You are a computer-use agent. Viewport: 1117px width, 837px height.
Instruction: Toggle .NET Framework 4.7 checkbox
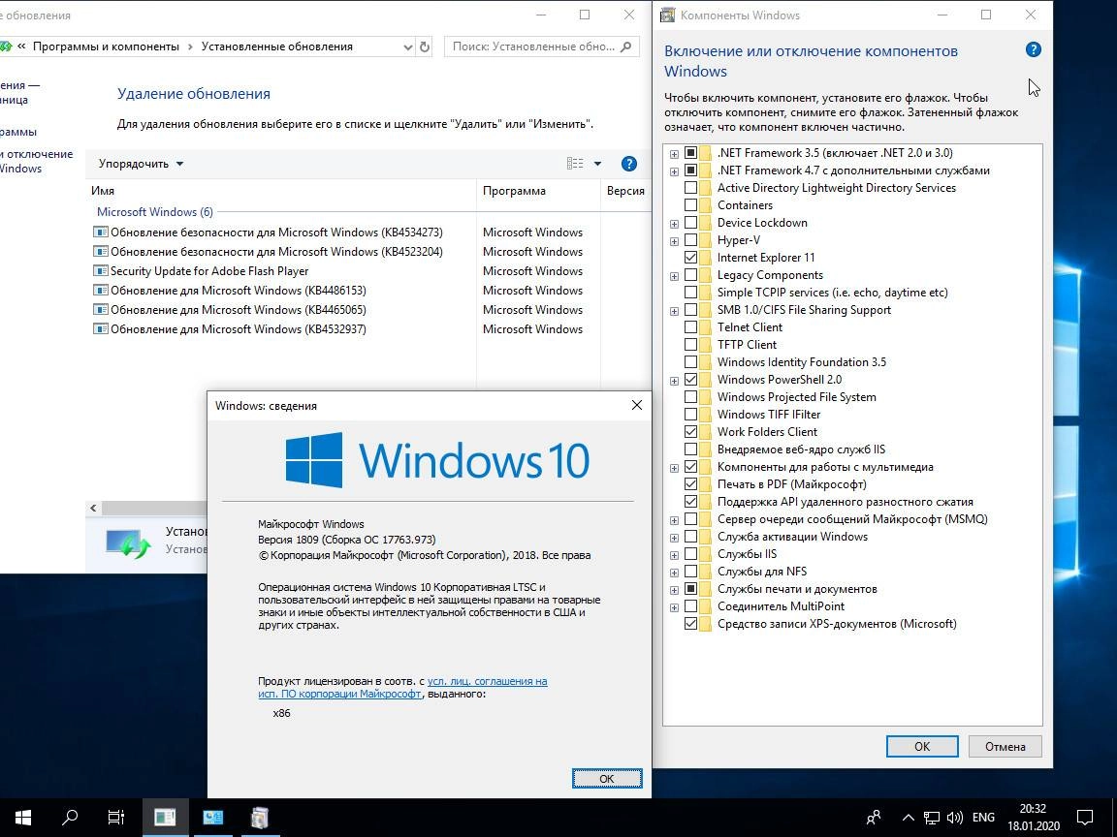[690, 170]
